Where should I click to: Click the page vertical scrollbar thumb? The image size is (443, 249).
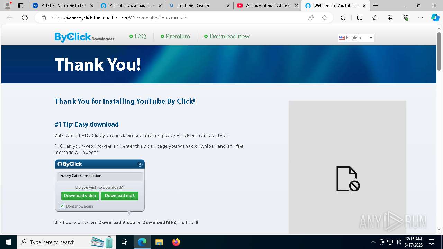tap(439, 52)
